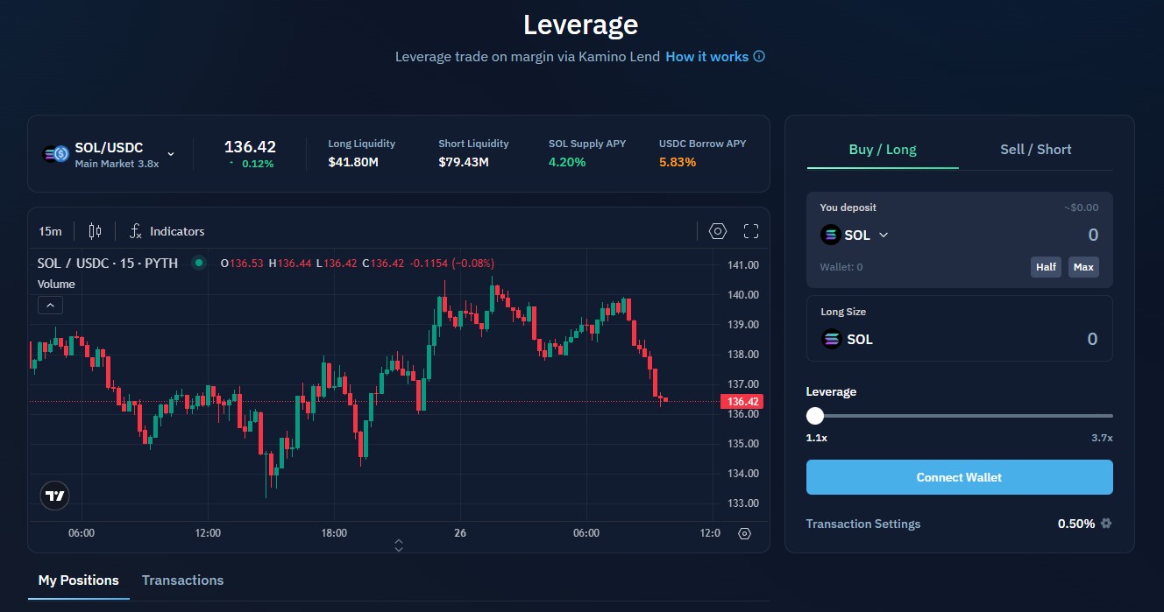1164x612 pixels.
Task: Open transaction settings gear icon
Action: pyautogui.click(x=1106, y=524)
